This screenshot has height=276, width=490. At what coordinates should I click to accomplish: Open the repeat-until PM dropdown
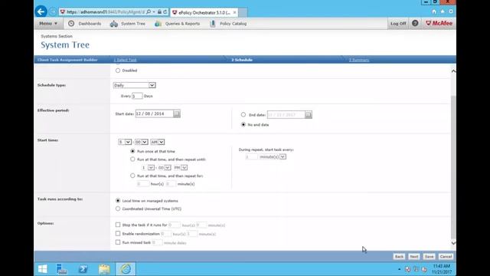[x=181, y=168]
